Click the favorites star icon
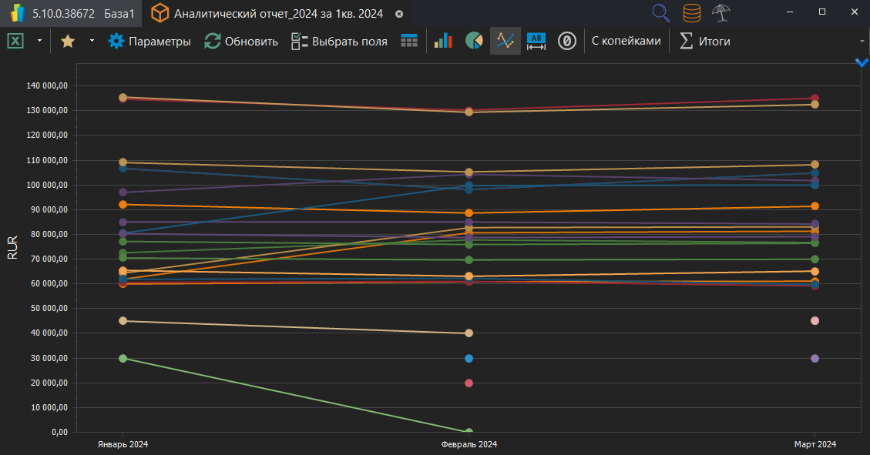Viewport: 870px width, 455px height. click(x=68, y=41)
